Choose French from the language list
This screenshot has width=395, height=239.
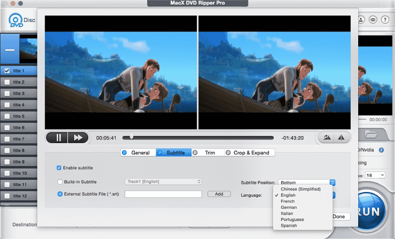pyautogui.click(x=288, y=201)
